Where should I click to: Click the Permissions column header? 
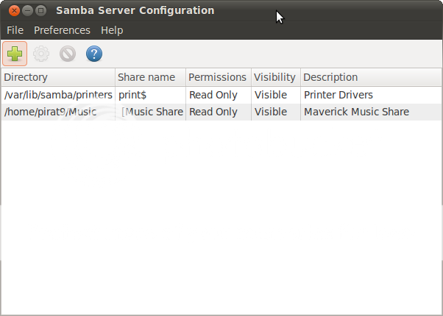pyautogui.click(x=219, y=77)
